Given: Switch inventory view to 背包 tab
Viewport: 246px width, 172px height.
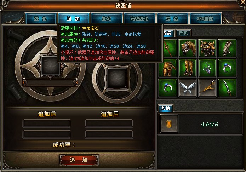Looking at the screenshot, I should [183, 33].
